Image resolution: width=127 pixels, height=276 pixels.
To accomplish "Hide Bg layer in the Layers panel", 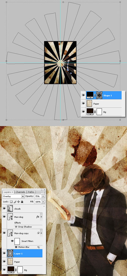I will (x=4, y=270).
